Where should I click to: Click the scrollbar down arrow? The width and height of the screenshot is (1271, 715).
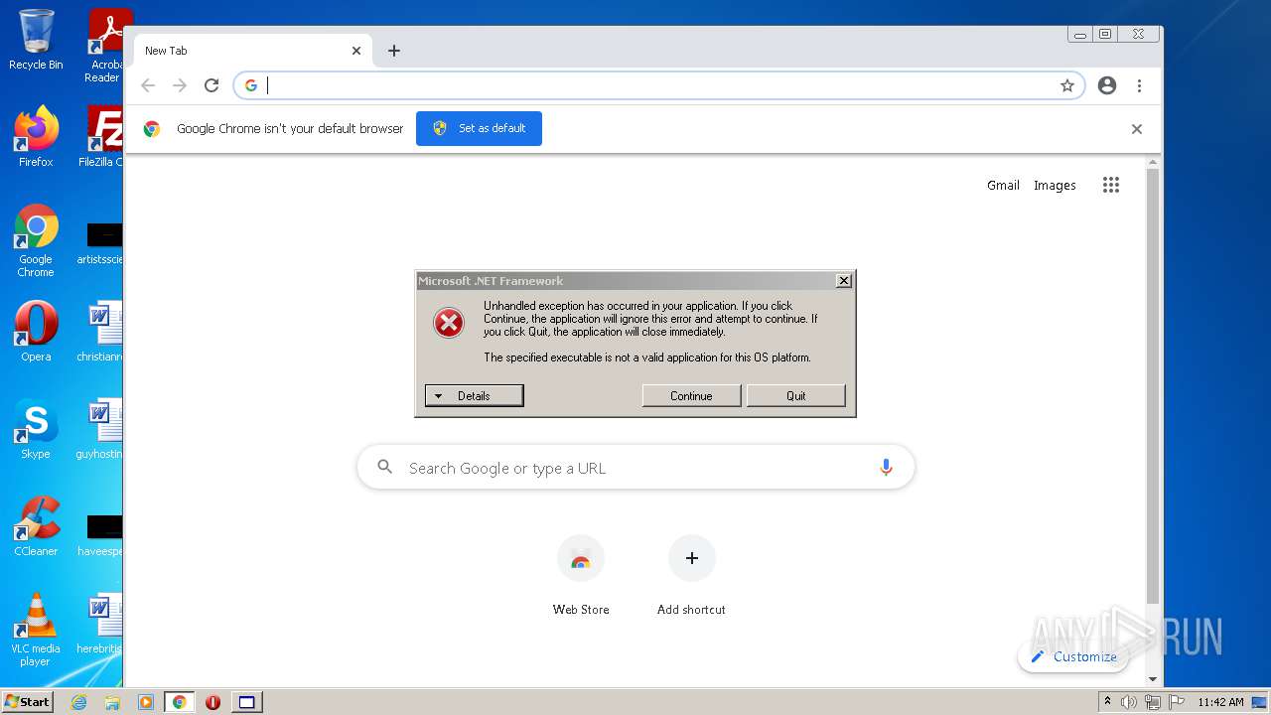1153,679
